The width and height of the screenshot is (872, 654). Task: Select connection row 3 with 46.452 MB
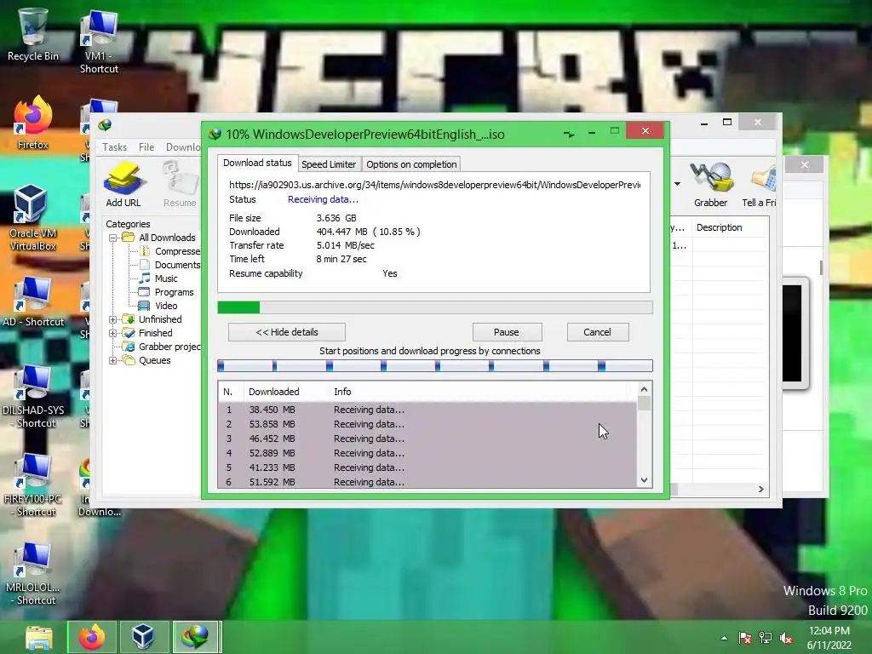pyautogui.click(x=427, y=439)
